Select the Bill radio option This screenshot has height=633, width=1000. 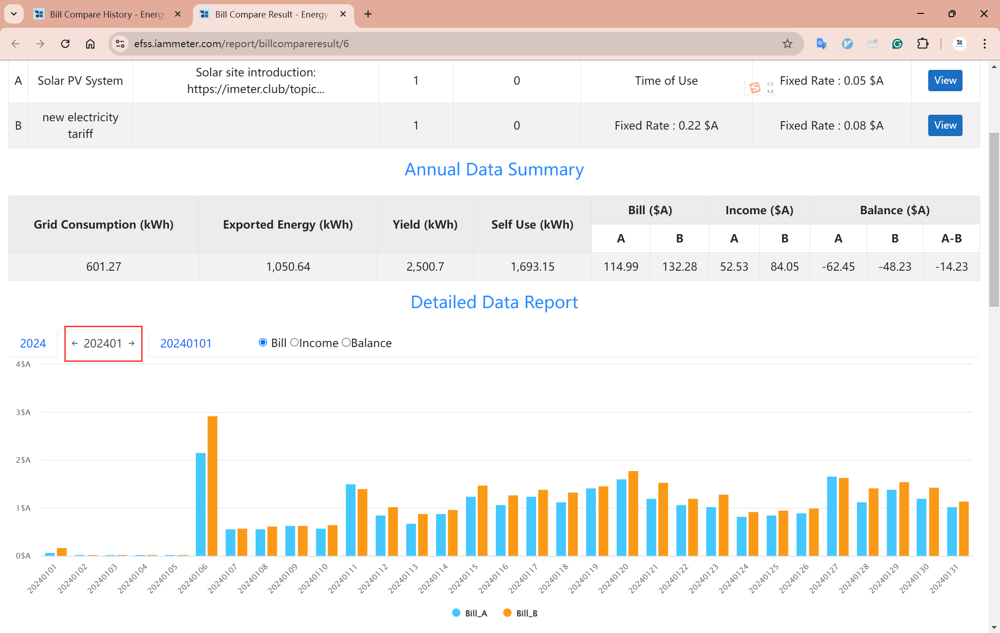pos(262,342)
